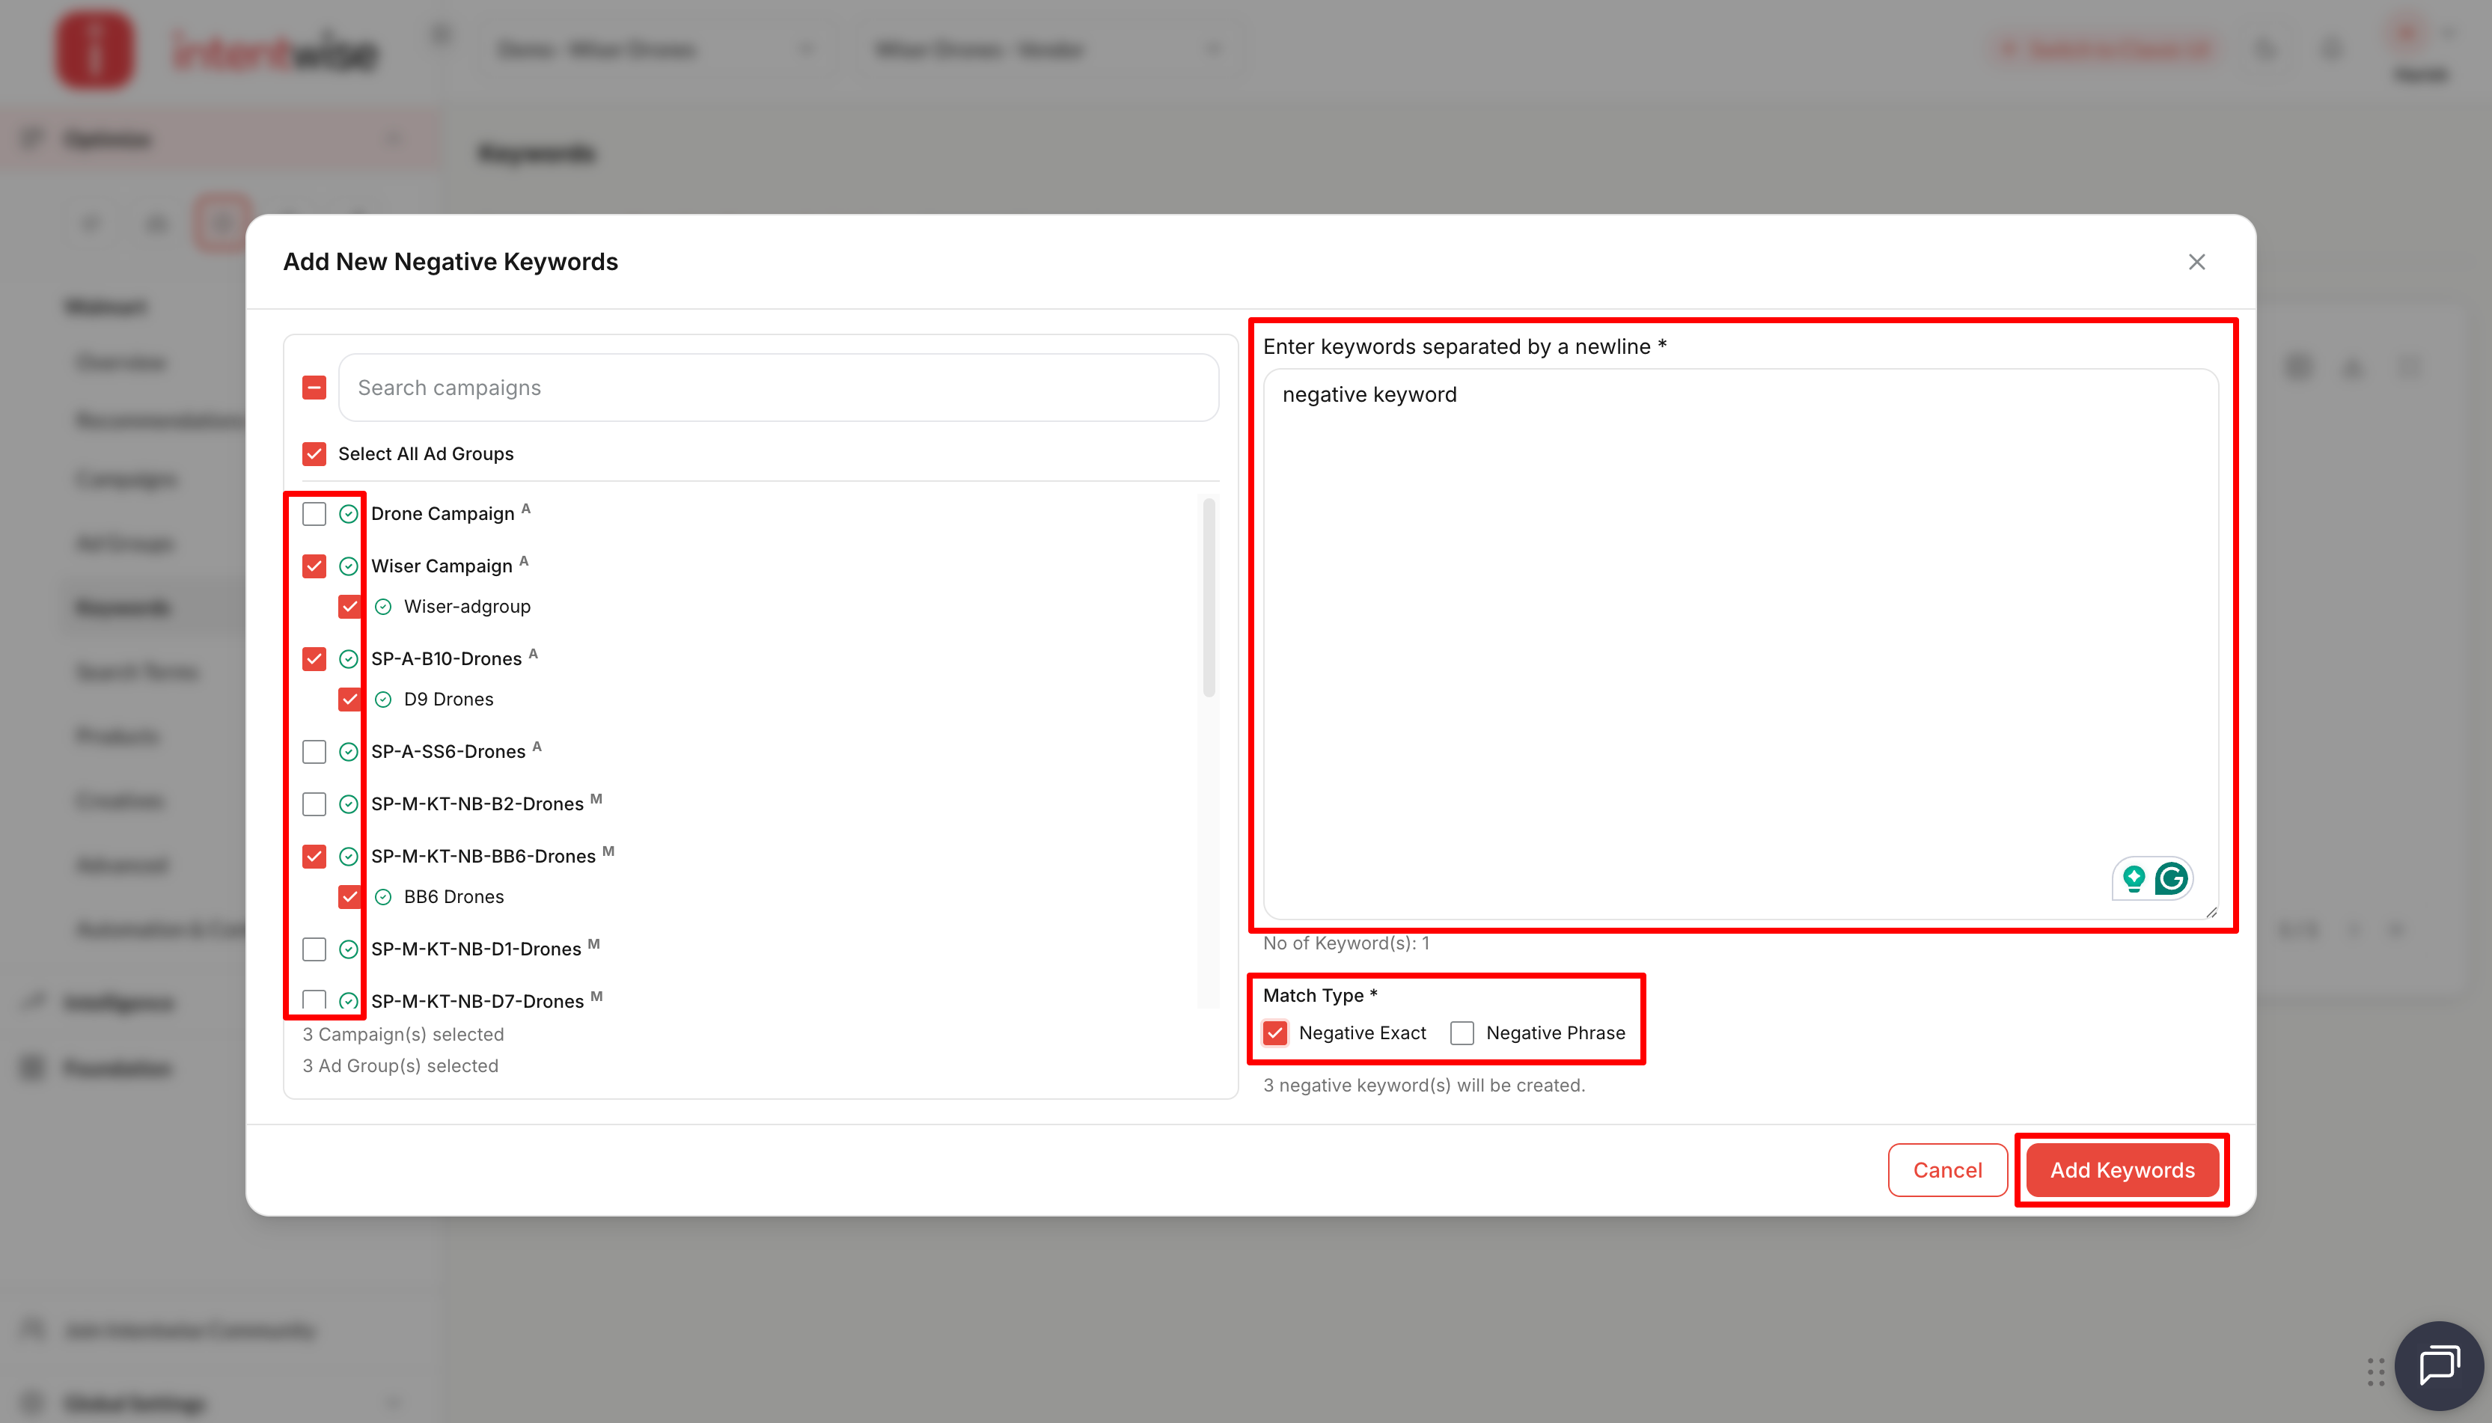The width and height of the screenshot is (2492, 1423).
Task: Close the Add New Negative Keywords dialog
Action: 2196,262
